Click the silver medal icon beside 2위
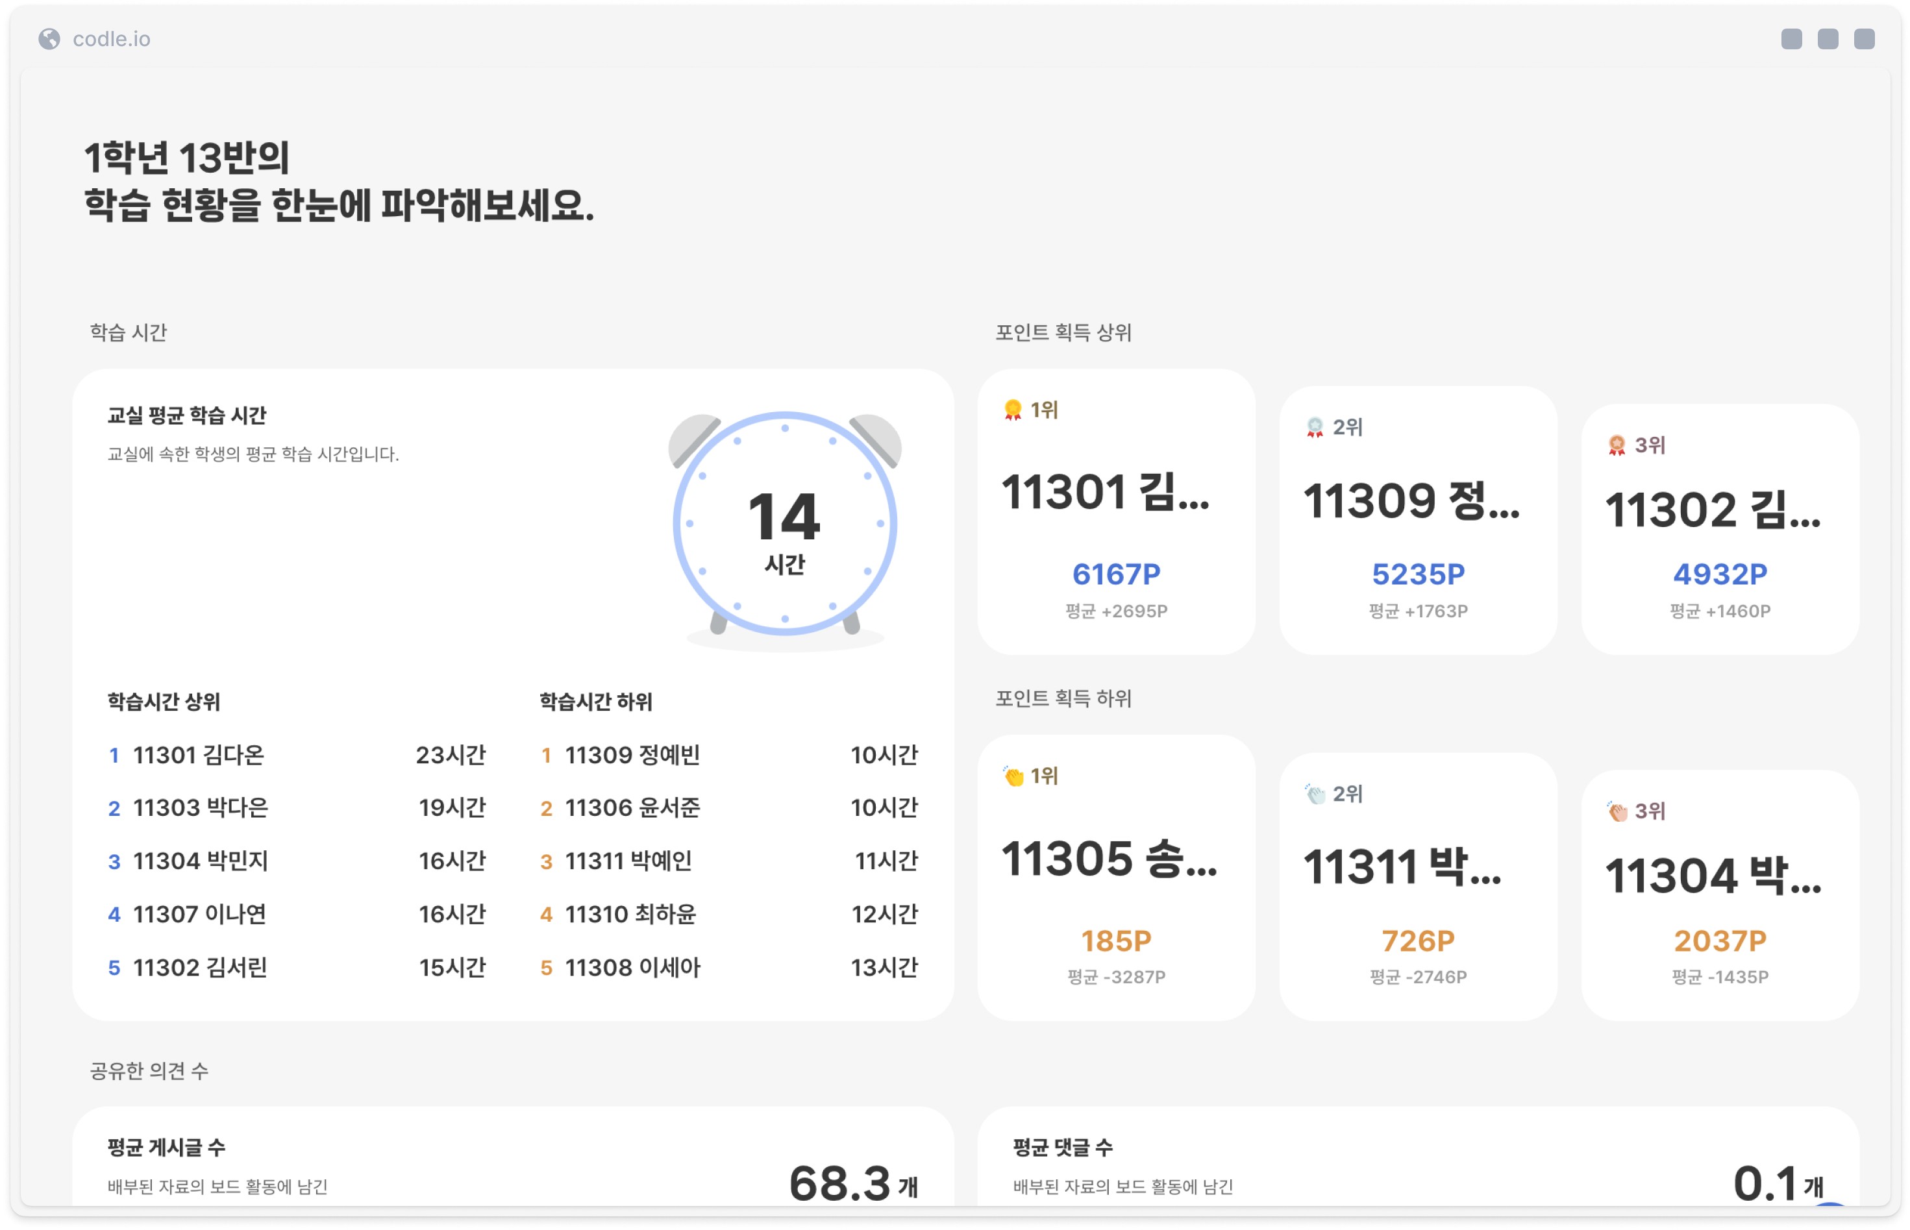This screenshot has width=1910, height=1230. click(1314, 427)
